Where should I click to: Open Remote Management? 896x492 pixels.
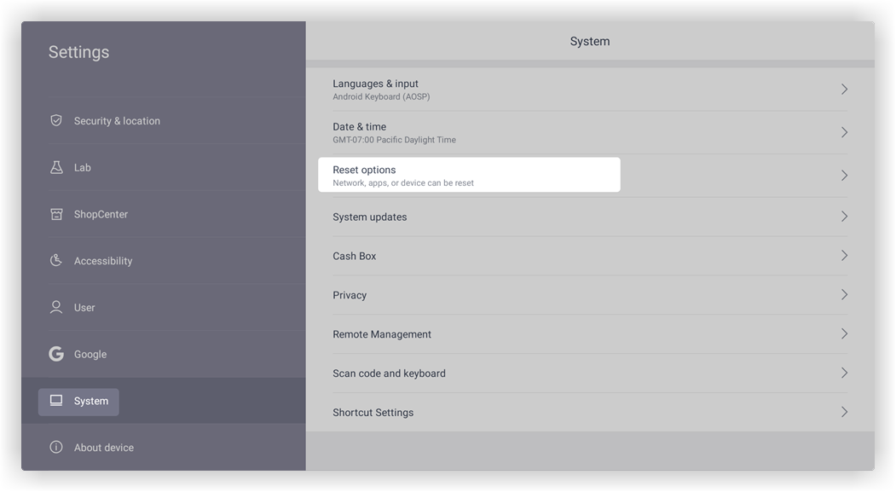tap(590, 333)
